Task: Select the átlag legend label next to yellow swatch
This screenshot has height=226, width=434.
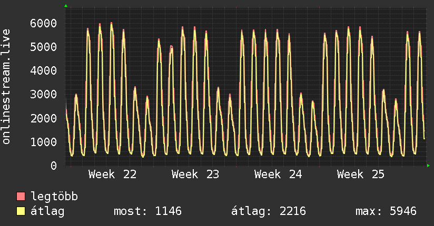Action: click(47, 211)
